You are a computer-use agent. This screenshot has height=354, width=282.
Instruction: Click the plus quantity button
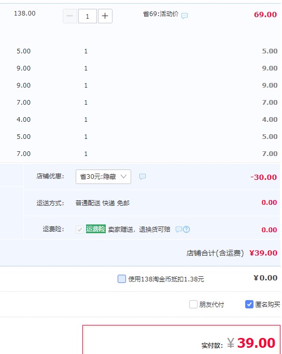point(105,16)
